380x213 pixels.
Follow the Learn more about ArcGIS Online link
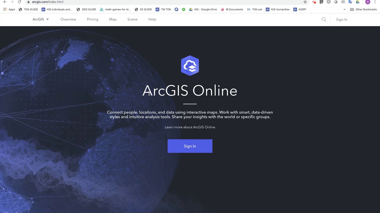(x=190, y=127)
